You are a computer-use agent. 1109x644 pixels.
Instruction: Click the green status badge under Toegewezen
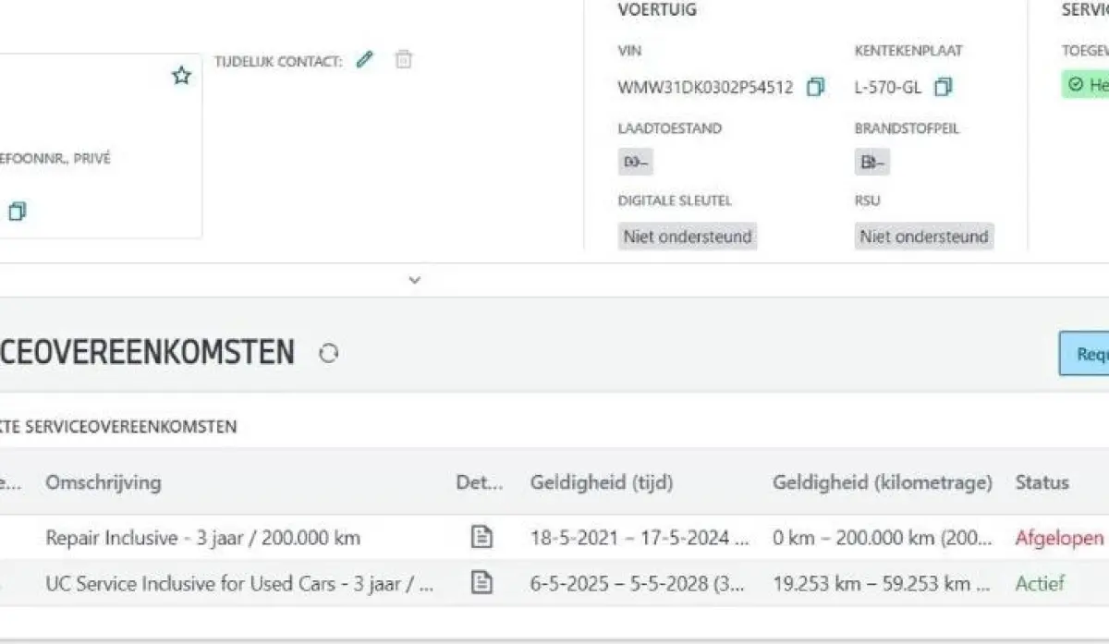point(1086,85)
